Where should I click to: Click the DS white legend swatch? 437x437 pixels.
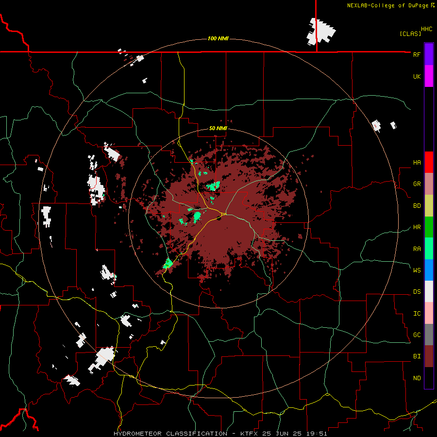coord(429,291)
